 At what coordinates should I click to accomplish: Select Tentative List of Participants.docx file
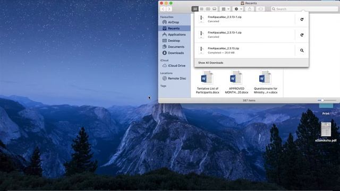207,82
